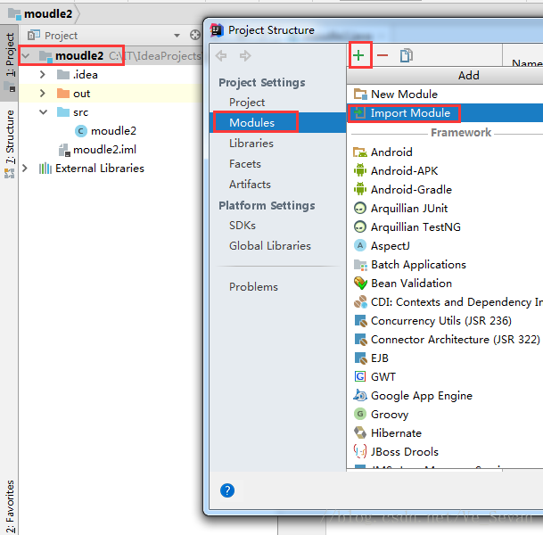This screenshot has height=535, width=543.
Task: Select the .idea folder row
Action: 111,74
